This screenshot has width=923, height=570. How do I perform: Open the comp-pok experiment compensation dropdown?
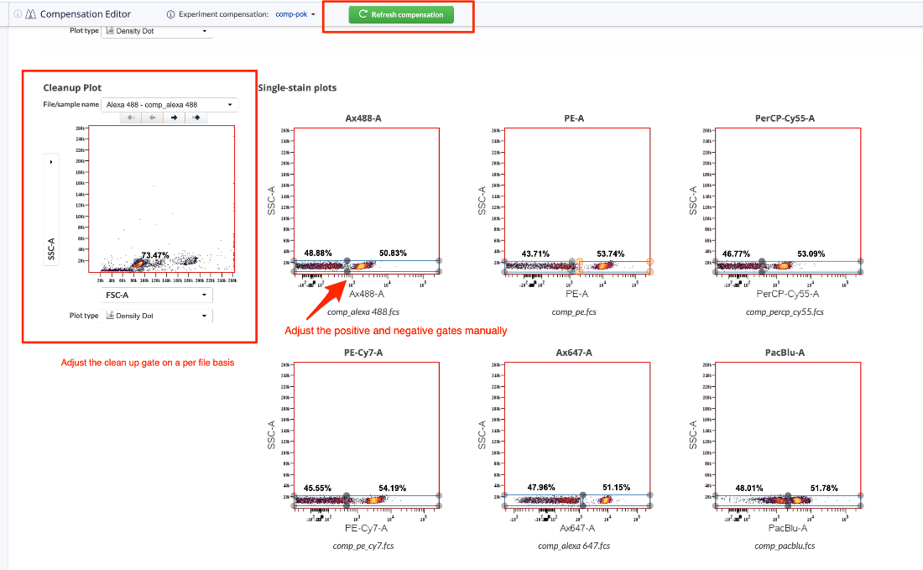pyautogui.click(x=295, y=14)
